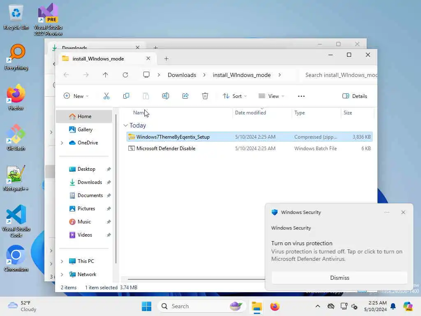Open Visual Studio 2022 Preview desktop icon

pos(48,19)
